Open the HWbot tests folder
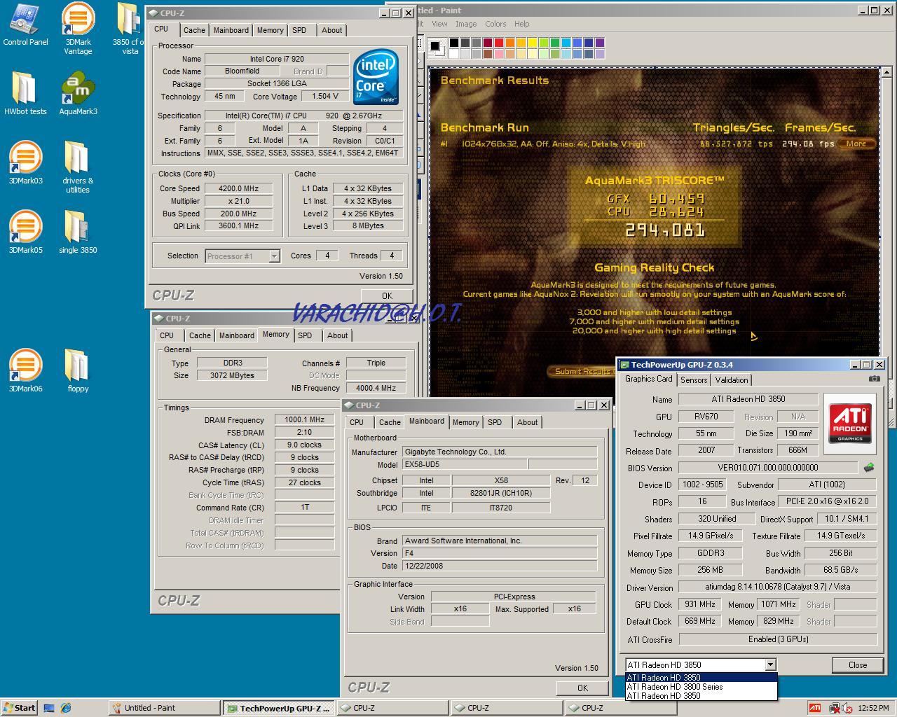Viewport: 897px width, 717px height. (25, 92)
